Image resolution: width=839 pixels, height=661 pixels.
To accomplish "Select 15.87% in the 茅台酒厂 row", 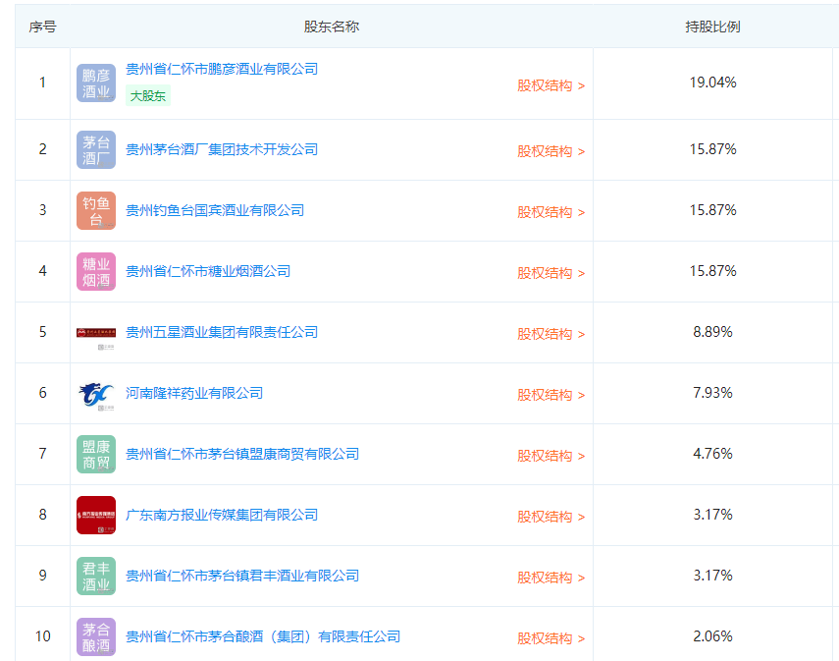I will [x=712, y=149].
